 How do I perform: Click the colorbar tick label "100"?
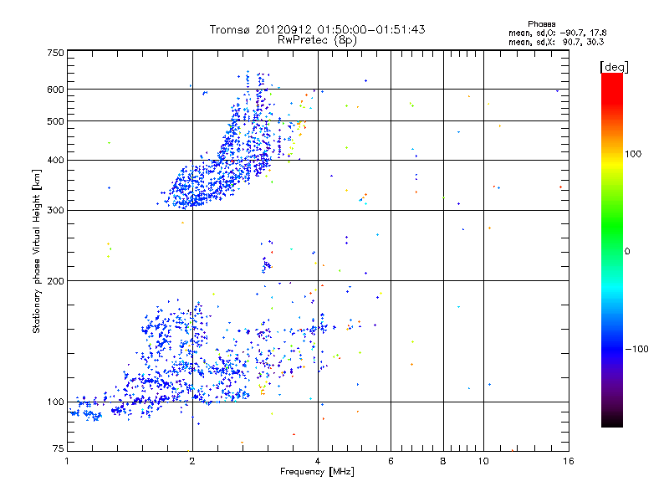(x=633, y=154)
